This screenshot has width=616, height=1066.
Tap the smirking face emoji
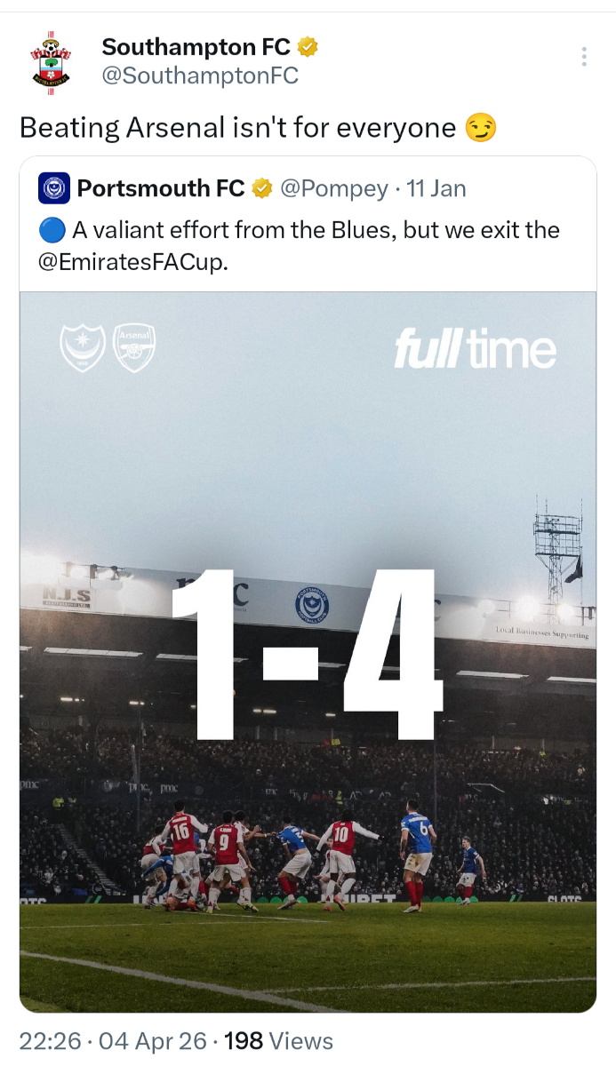click(x=480, y=129)
